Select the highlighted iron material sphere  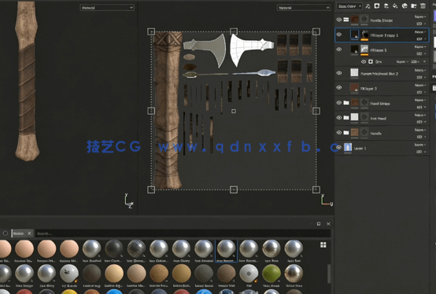(x=226, y=251)
